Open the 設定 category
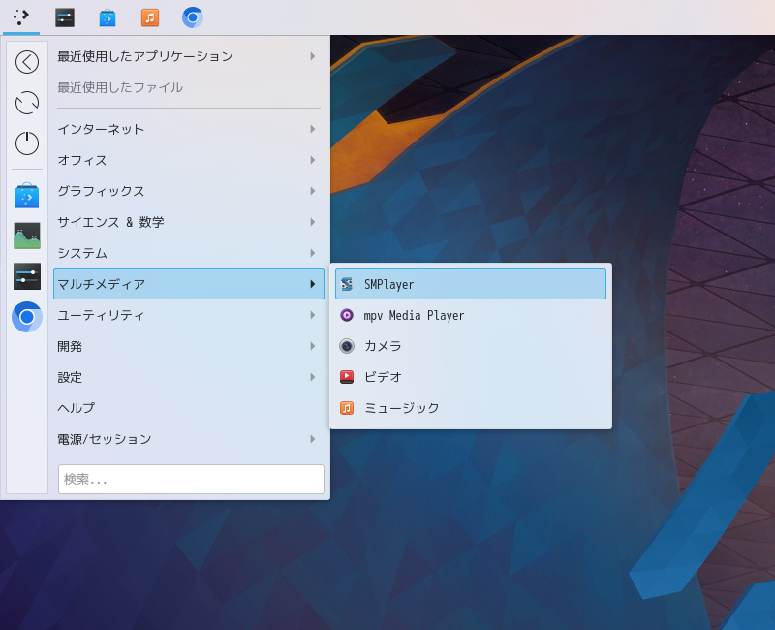 (x=189, y=377)
